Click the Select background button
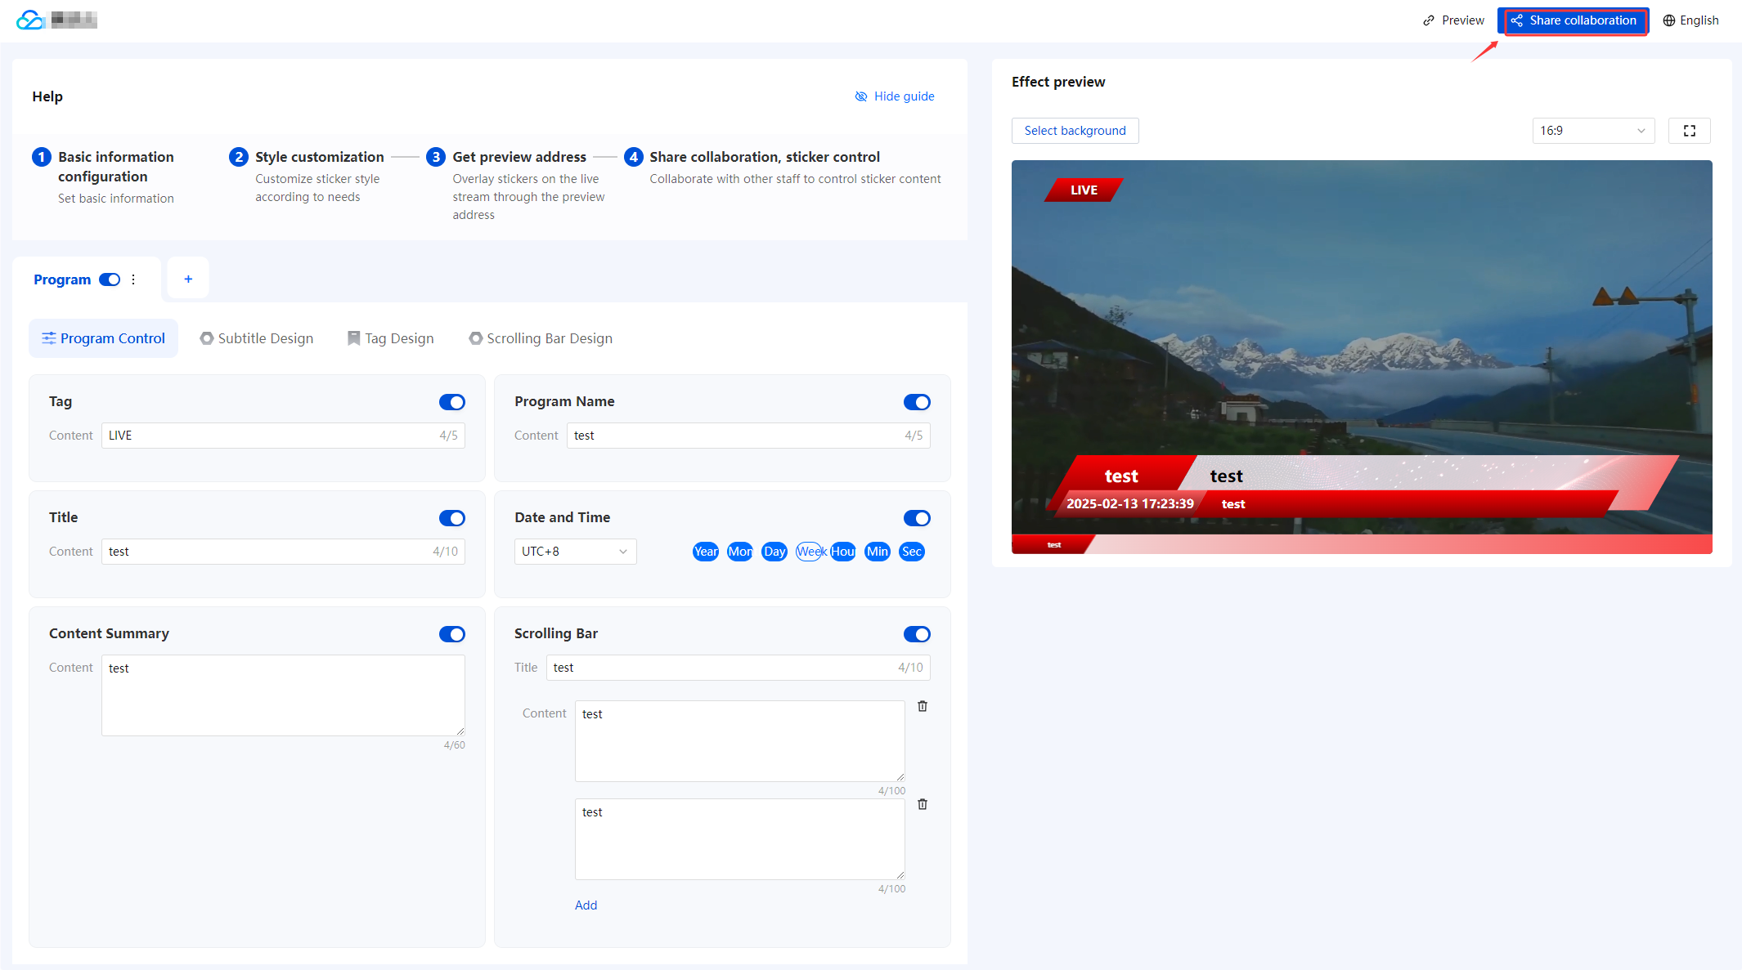Screen dimensions: 1742x970 pos(1075,131)
